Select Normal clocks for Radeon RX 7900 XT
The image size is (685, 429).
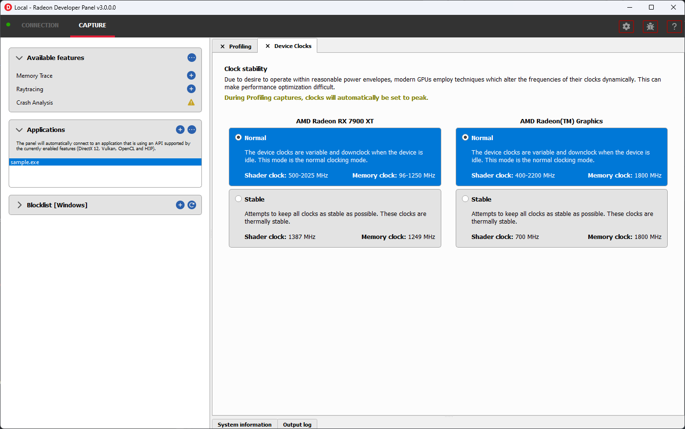click(x=238, y=138)
